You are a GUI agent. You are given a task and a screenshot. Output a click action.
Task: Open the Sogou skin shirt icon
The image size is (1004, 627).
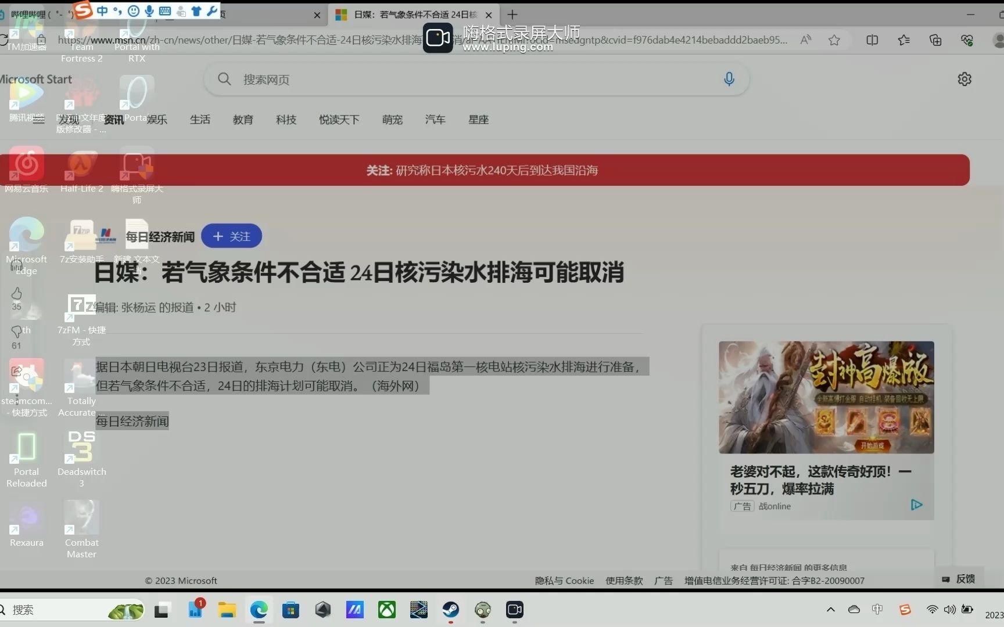pyautogui.click(x=196, y=10)
